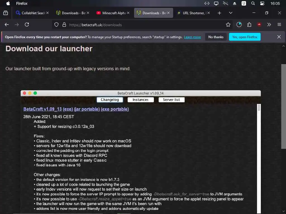Open the Extensions puzzle icon
The height and width of the screenshot is (214, 286).
click(249, 25)
